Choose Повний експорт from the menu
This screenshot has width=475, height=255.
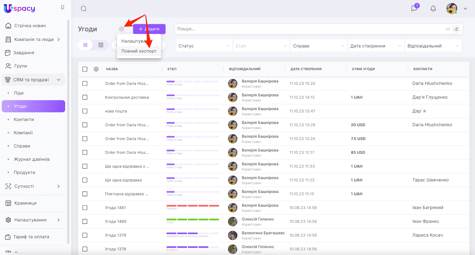tap(139, 51)
